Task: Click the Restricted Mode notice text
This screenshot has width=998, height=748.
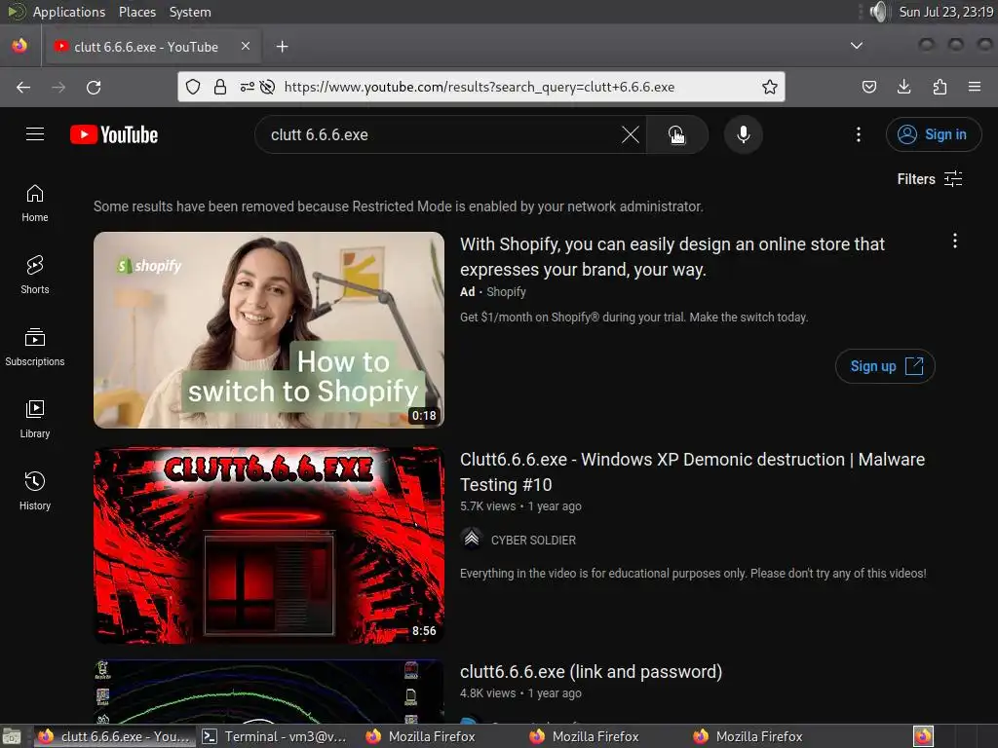Action: 399,206
